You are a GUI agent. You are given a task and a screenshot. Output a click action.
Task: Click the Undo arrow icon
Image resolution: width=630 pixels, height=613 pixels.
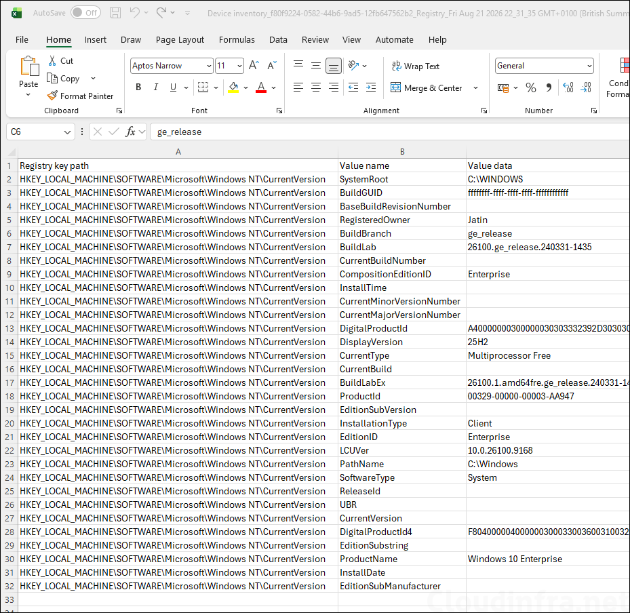[x=134, y=13]
